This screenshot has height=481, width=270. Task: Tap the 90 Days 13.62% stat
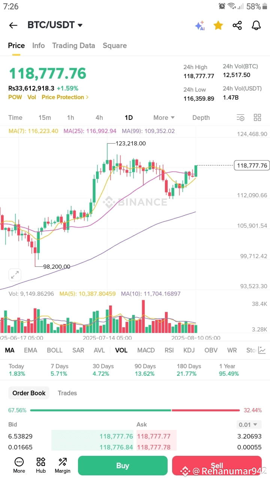(x=145, y=370)
